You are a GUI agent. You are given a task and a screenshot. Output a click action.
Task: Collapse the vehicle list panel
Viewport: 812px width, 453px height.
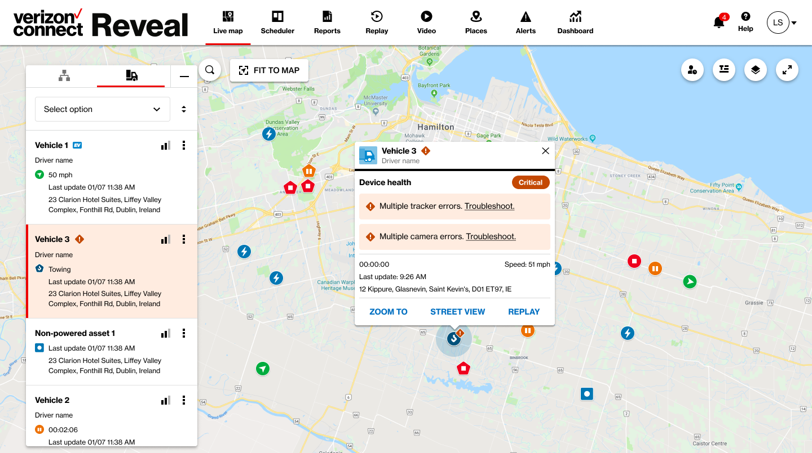click(x=184, y=77)
